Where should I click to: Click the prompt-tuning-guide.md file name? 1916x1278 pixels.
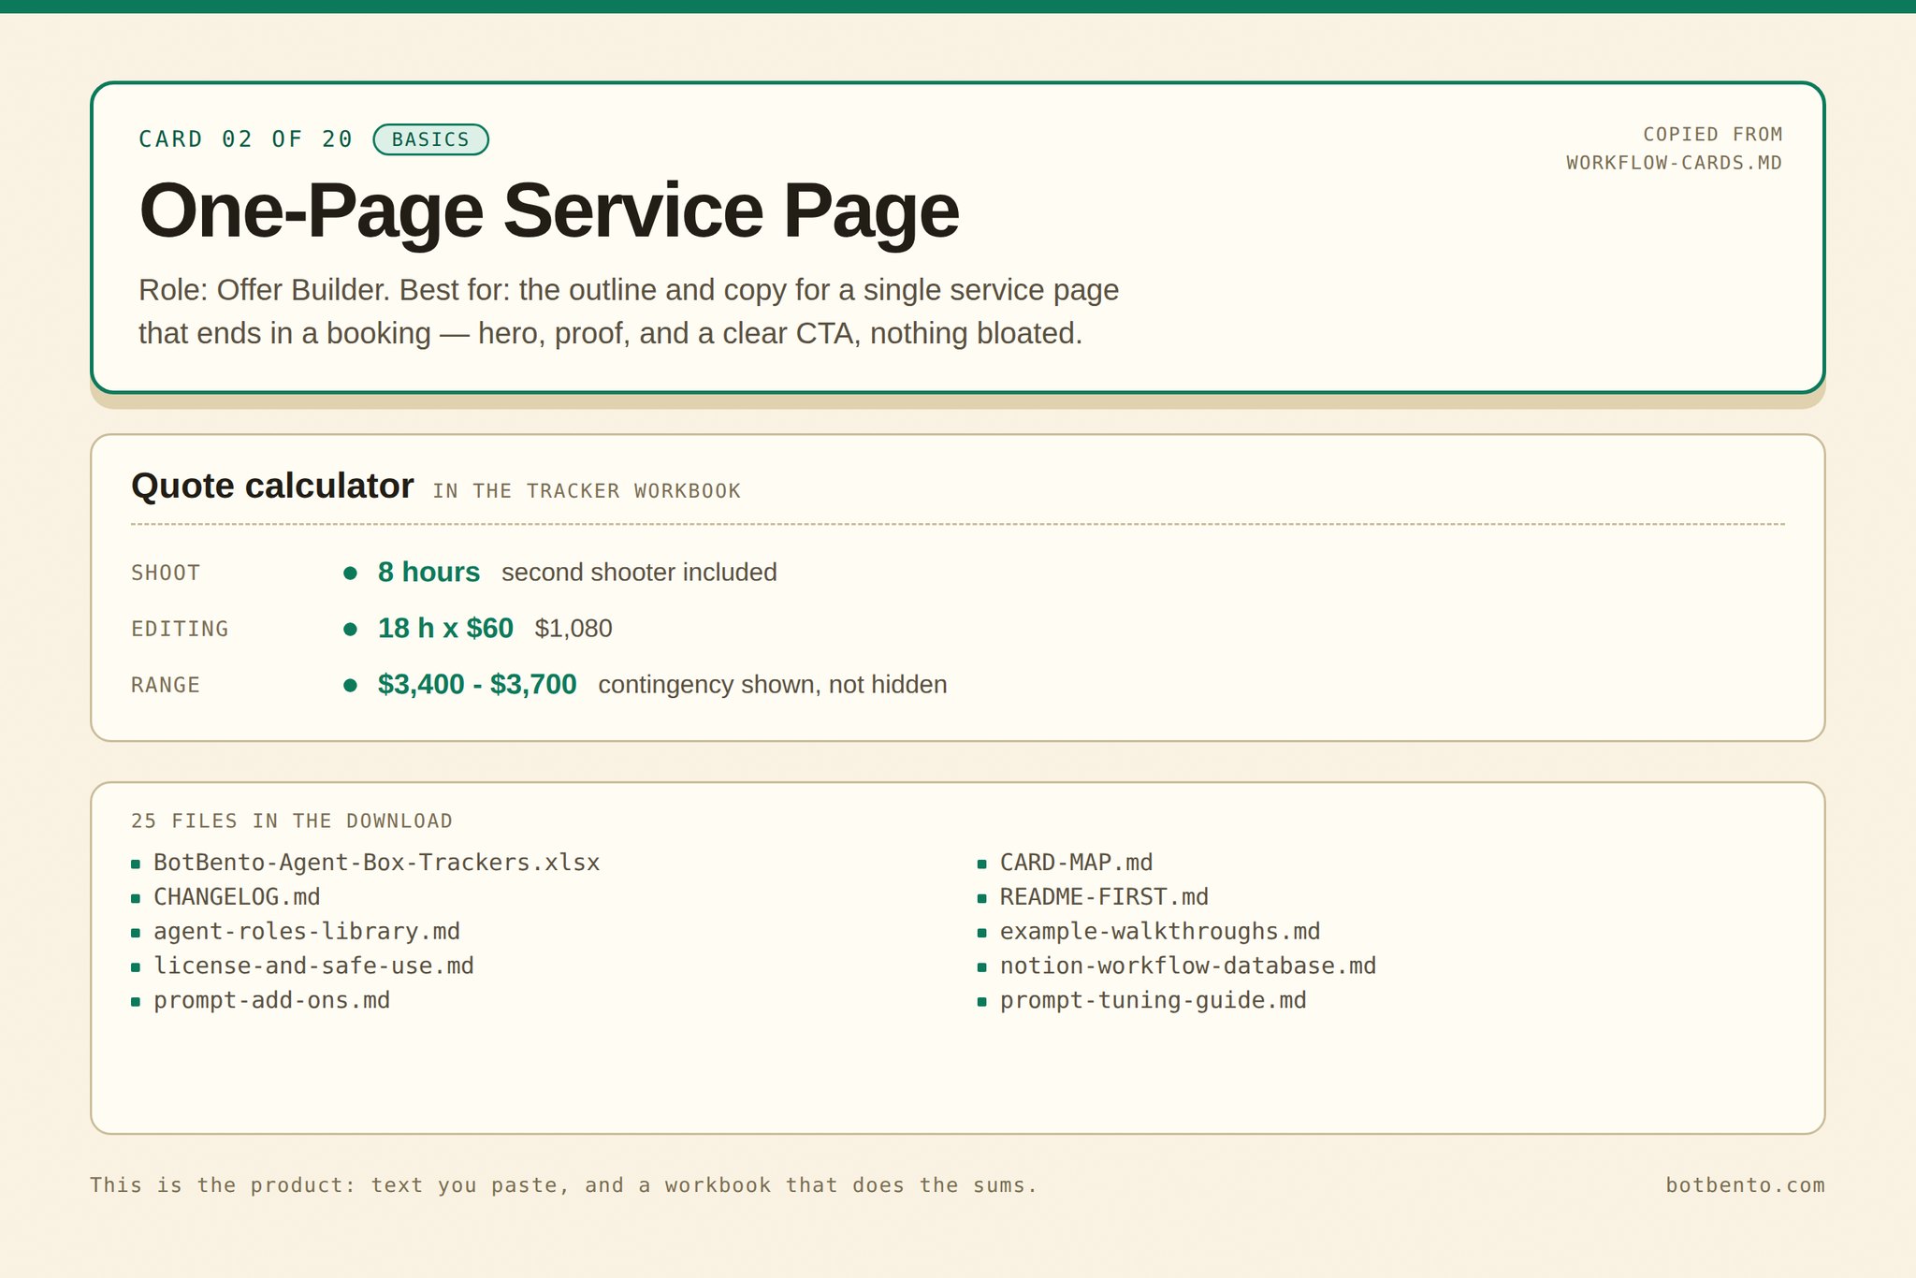[x=1154, y=1000]
